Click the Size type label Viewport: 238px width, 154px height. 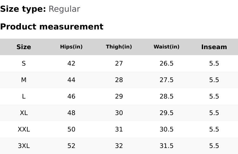pyautogui.click(x=23, y=9)
